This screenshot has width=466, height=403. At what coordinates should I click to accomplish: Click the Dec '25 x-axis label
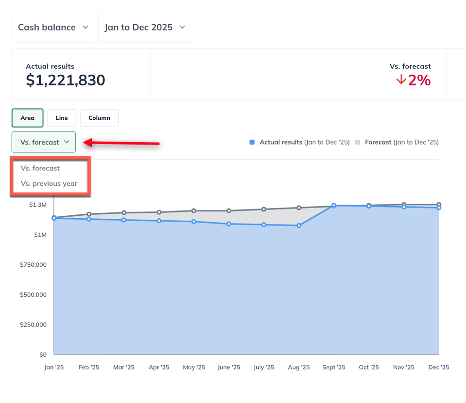pos(439,368)
